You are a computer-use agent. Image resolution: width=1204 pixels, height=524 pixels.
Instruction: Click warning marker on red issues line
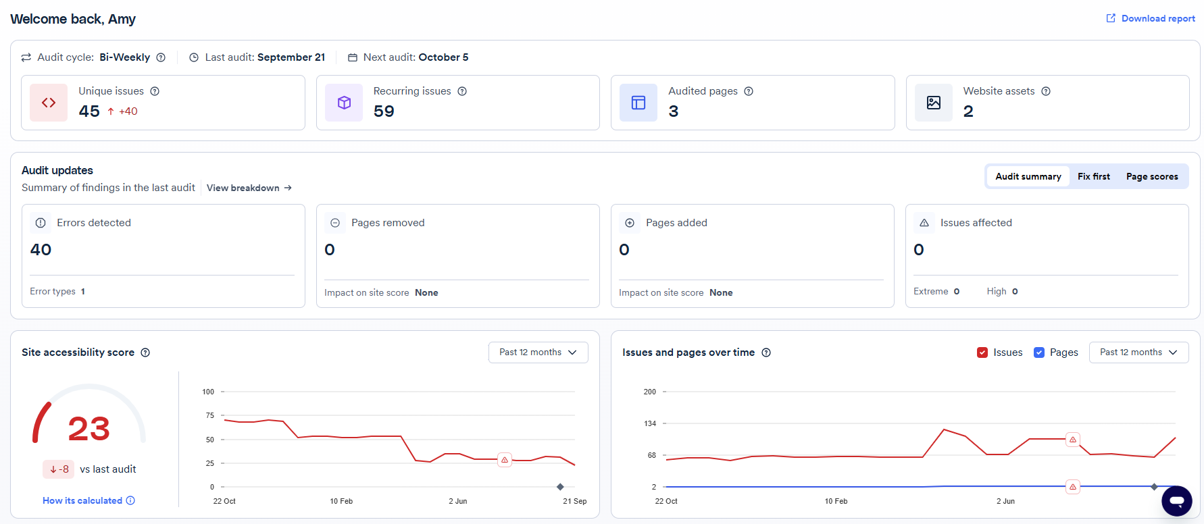1073,440
